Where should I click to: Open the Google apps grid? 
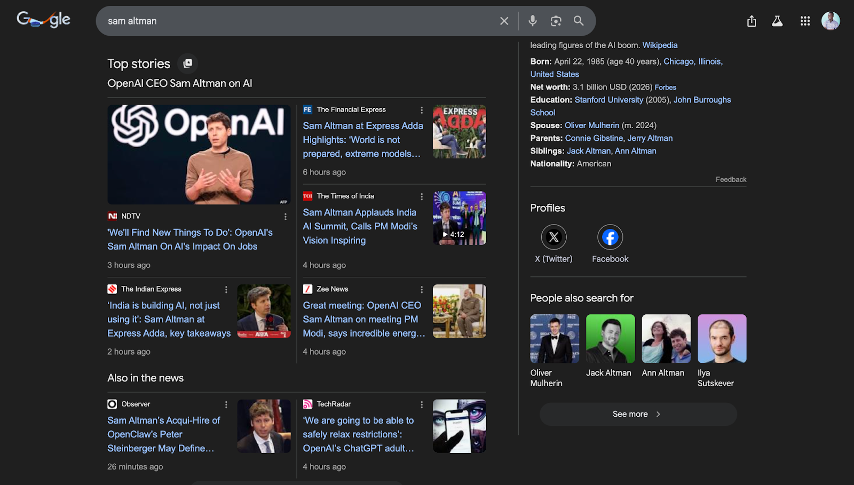coord(805,21)
